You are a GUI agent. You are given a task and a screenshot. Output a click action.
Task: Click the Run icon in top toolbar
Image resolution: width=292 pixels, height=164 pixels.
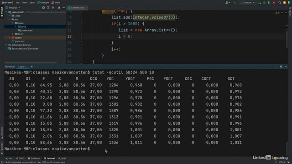pos(260,3)
